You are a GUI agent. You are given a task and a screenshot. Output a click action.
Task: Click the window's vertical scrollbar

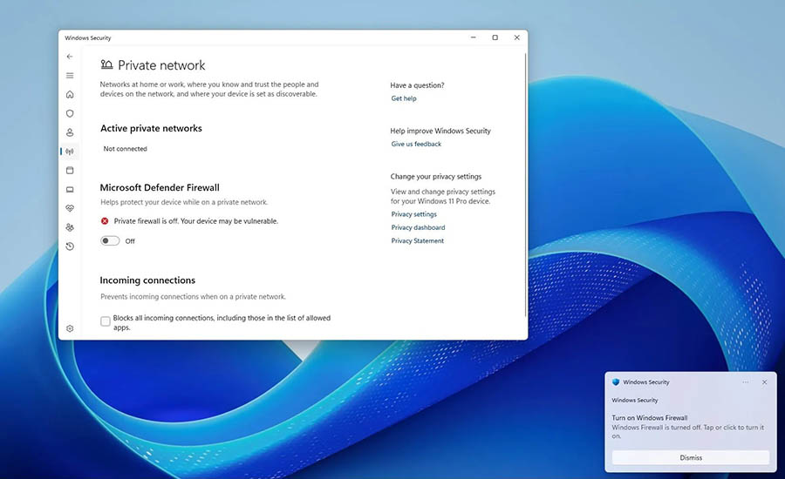click(x=525, y=185)
